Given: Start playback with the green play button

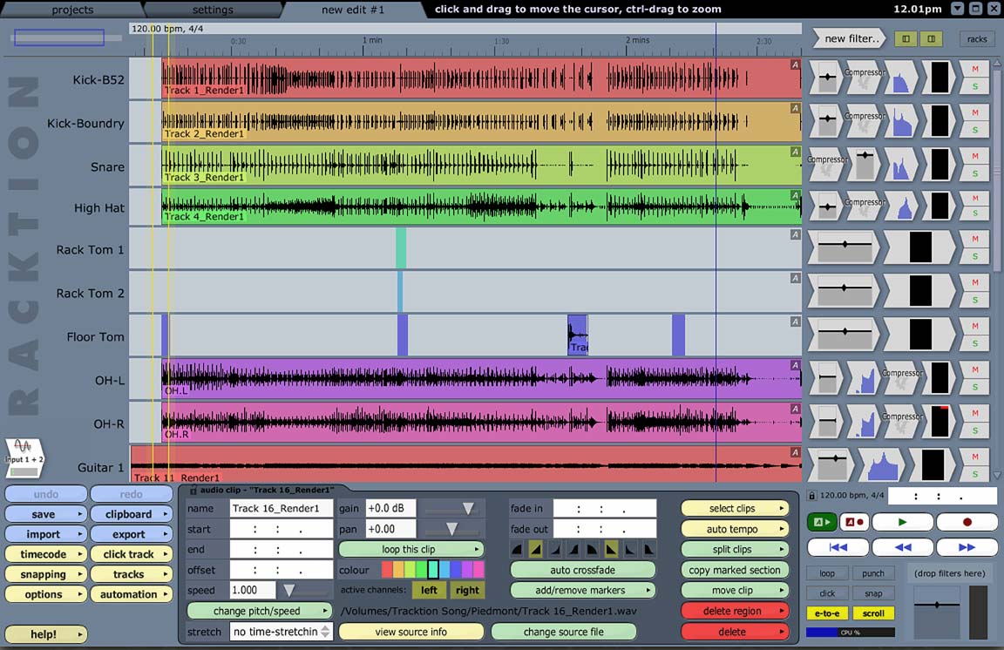Looking at the screenshot, I should click(x=901, y=522).
